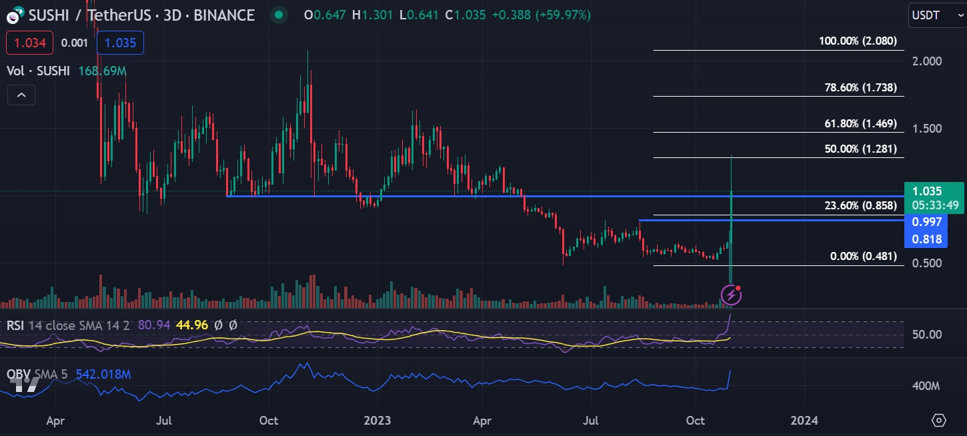The image size is (967, 436).
Task: Click the 78.60% (1.738) Fibonacci label
Action: [x=860, y=87]
